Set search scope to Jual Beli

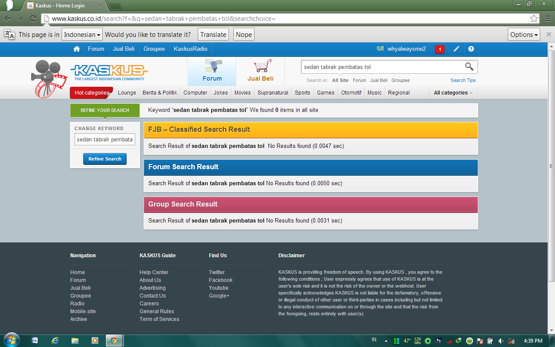point(379,80)
